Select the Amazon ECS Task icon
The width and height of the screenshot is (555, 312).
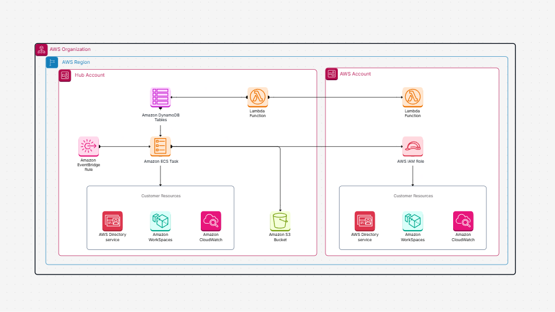tap(160, 146)
